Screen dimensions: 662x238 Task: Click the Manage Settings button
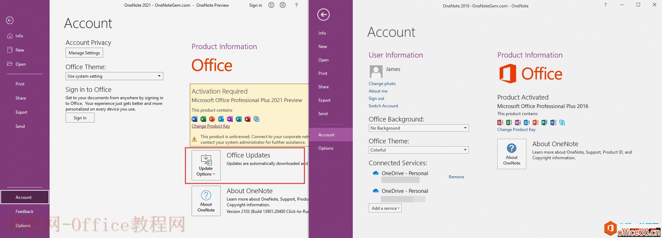click(x=84, y=53)
